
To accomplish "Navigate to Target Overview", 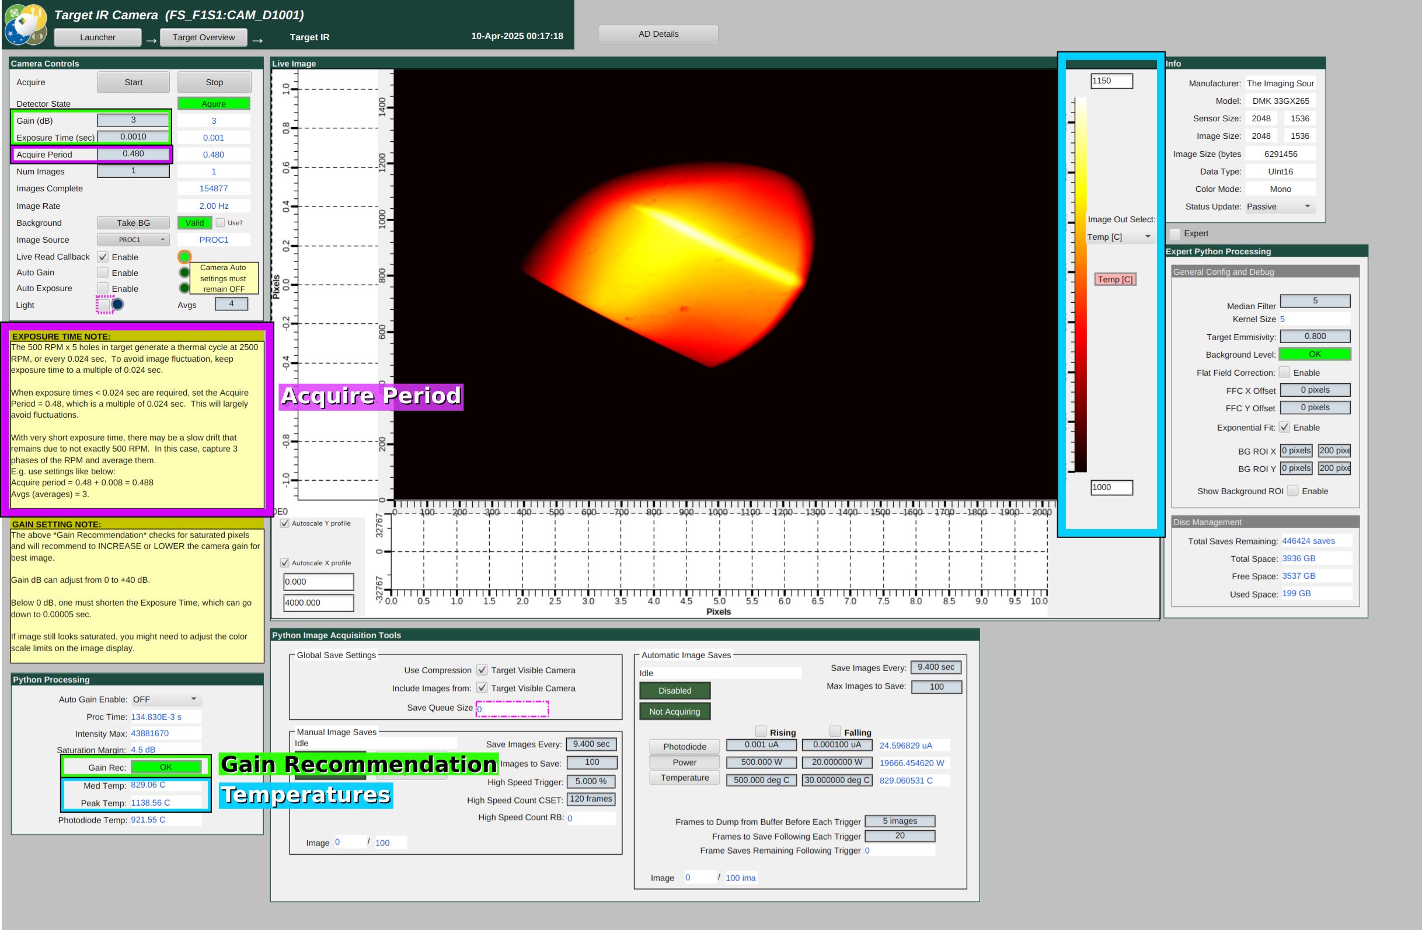I will [203, 37].
